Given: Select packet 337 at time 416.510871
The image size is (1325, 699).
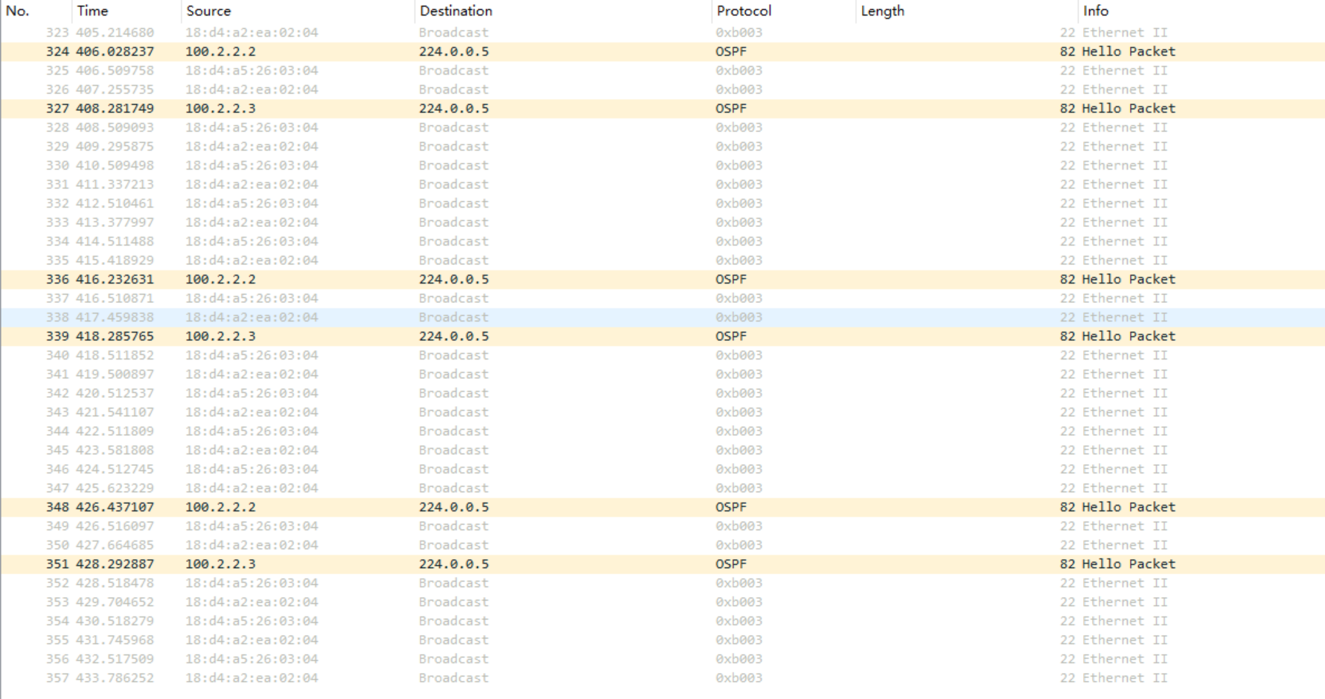Looking at the screenshot, I should pos(662,299).
